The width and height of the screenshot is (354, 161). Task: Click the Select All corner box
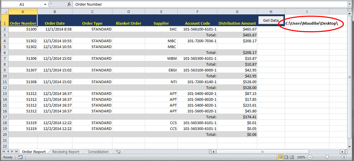tap(4, 12)
